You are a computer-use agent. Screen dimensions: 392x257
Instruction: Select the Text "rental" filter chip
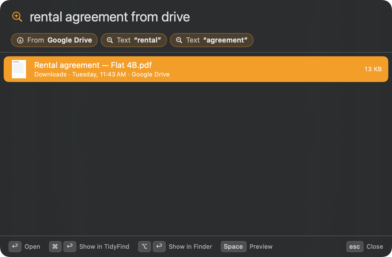(x=134, y=40)
